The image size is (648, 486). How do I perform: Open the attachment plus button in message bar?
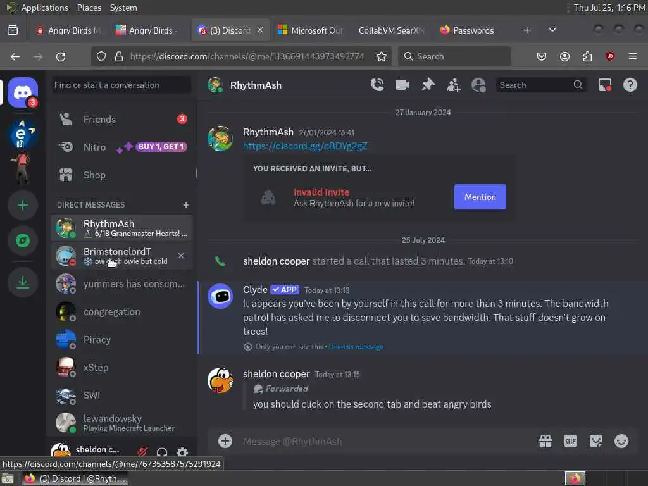click(x=225, y=441)
